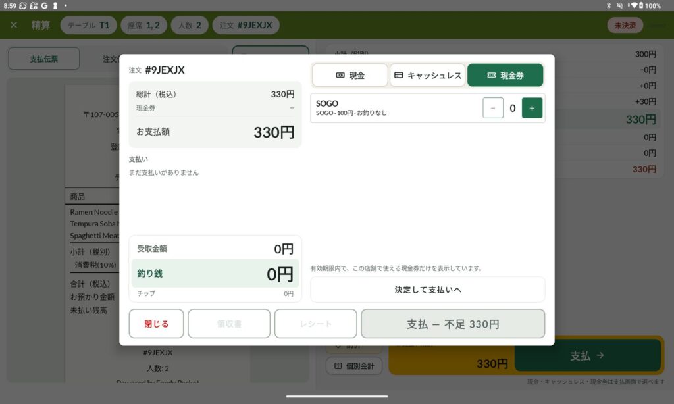The image size is (674, 404).
Task: Click the まだ支払いがありません message
Action: [164, 172]
